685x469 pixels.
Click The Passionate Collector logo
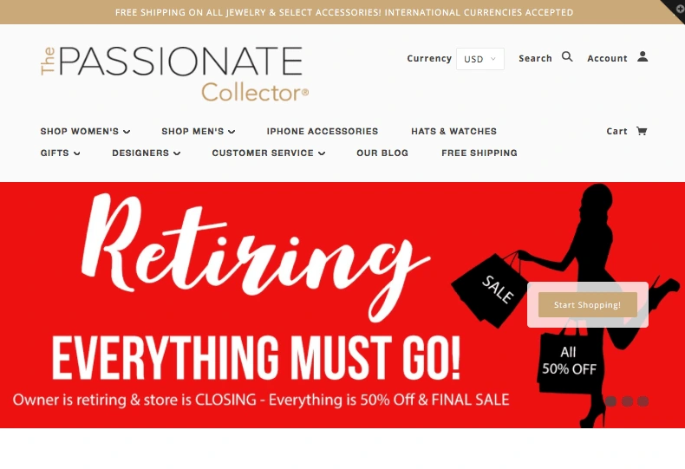(175, 74)
